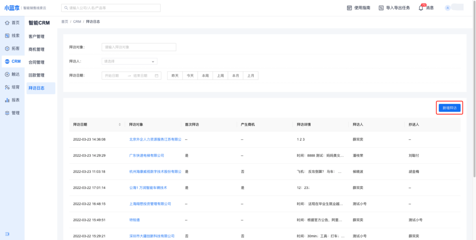The height and width of the screenshot is (240, 476).
Task: Open the 线索 leads sidebar icon
Action: (7, 36)
